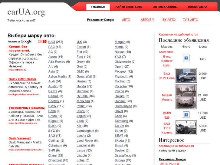Follow the БУ АВТО ad link
The width and height of the screenshot is (220, 165).
[169, 20]
